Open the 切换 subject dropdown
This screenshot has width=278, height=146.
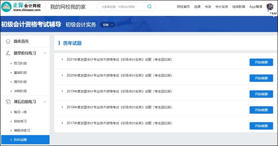pos(108,25)
